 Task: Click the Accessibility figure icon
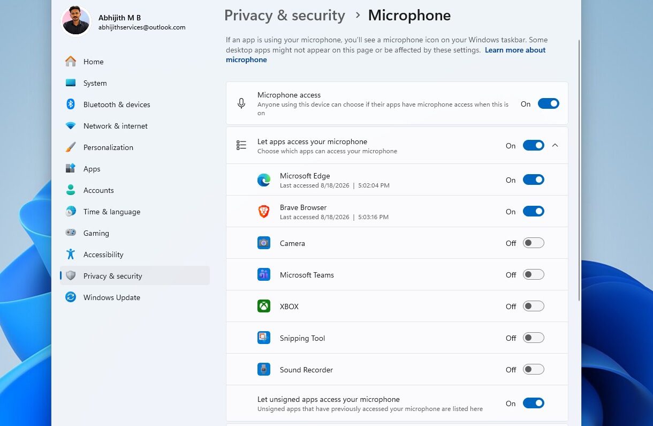click(71, 255)
